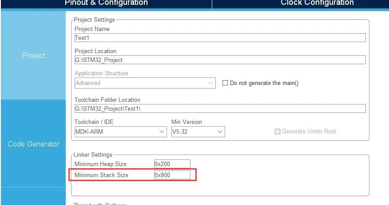Focus the Project Location text field

coord(220,60)
